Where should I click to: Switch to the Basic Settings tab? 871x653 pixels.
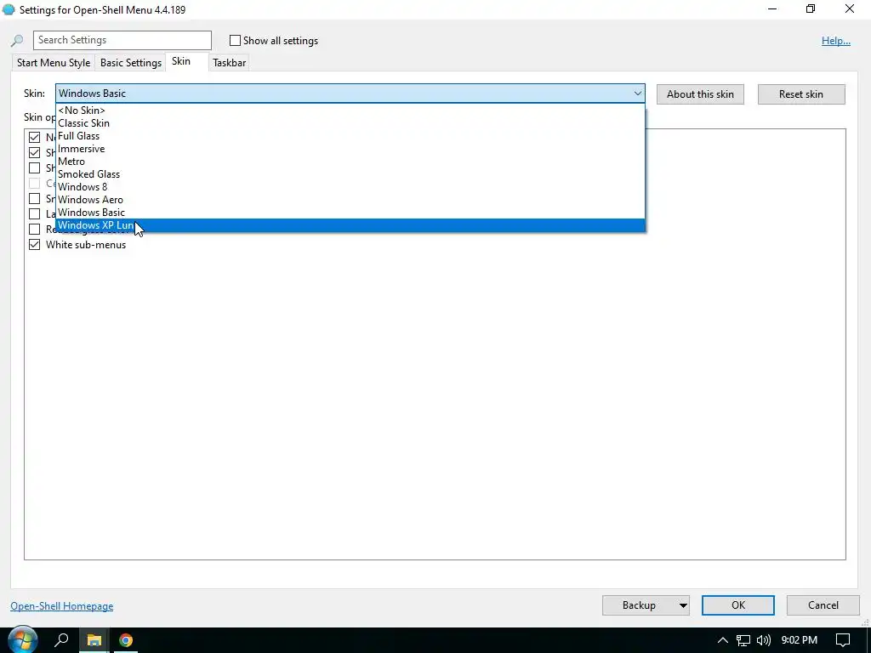click(130, 63)
